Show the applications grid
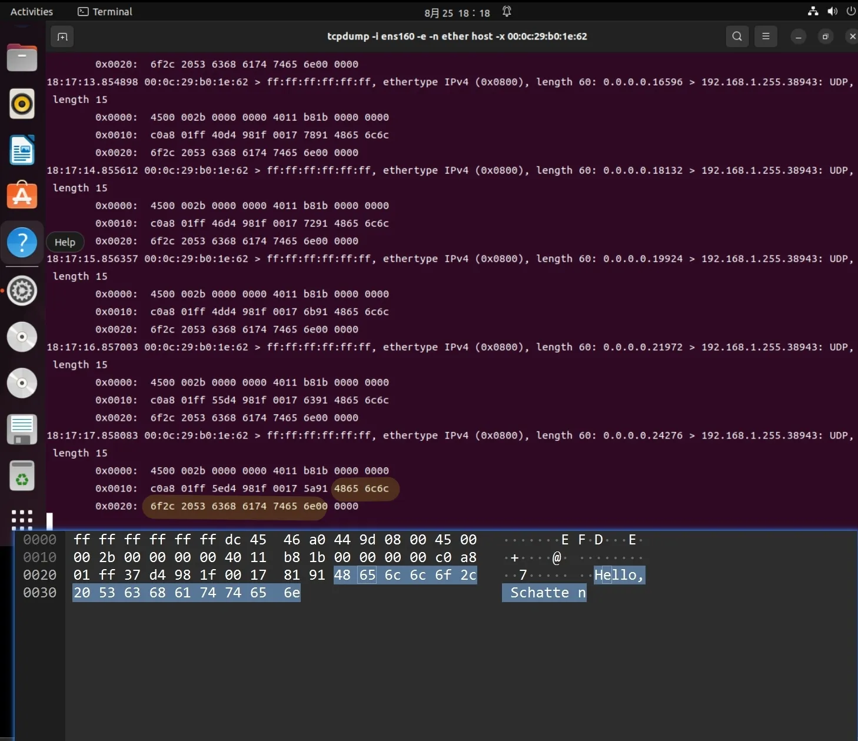This screenshot has width=858, height=741. click(22, 520)
